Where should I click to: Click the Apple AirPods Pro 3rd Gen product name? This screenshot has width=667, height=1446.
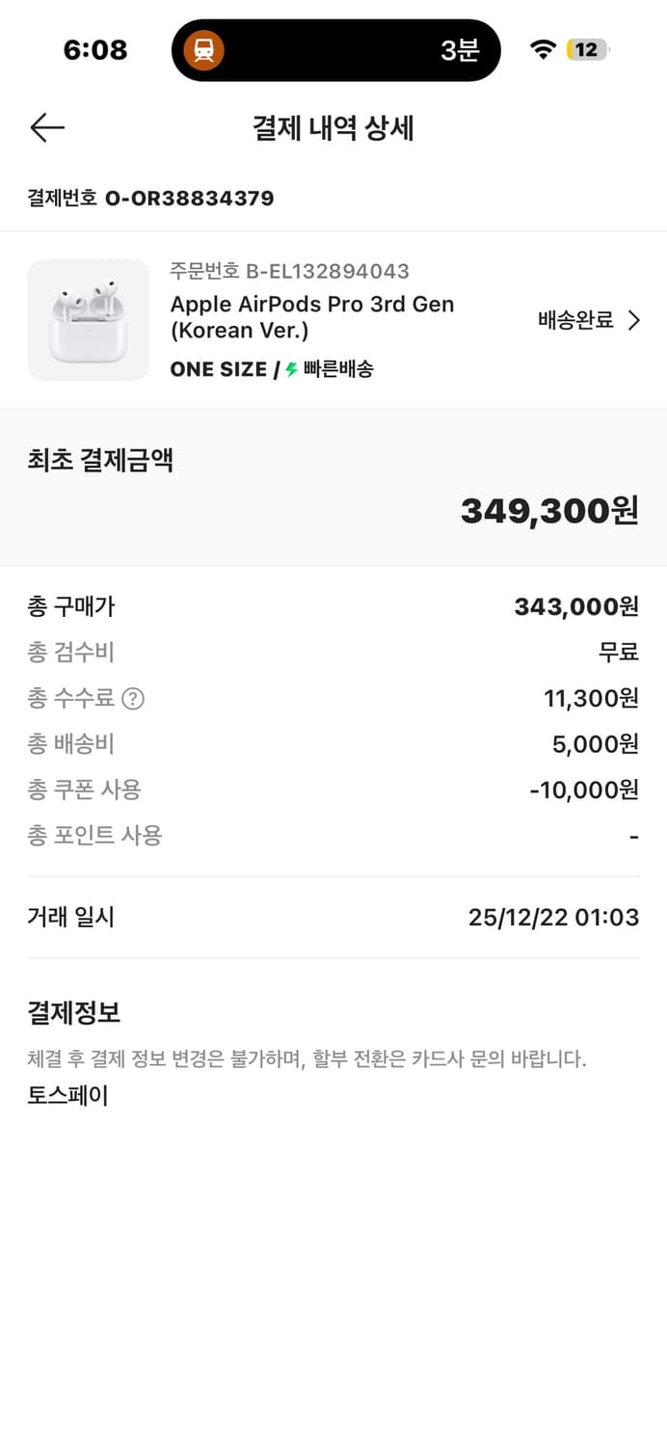tap(312, 317)
